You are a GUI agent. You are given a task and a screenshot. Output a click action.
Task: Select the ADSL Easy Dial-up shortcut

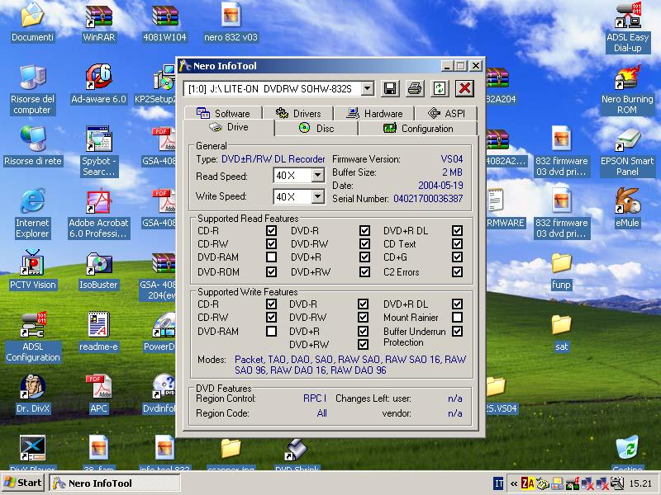[628, 27]
